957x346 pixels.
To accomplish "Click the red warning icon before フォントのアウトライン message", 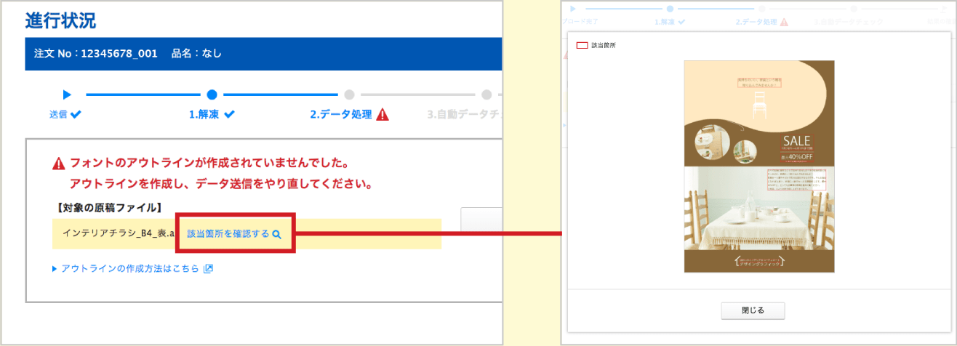I will [x=59, y=164].
